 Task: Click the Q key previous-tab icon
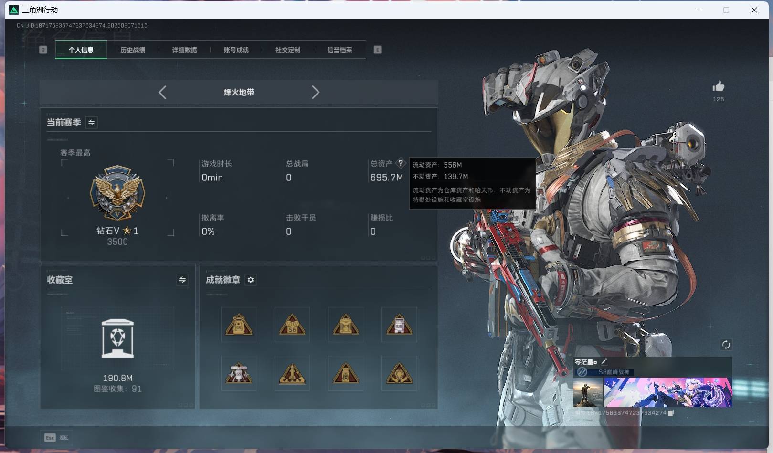43,50
